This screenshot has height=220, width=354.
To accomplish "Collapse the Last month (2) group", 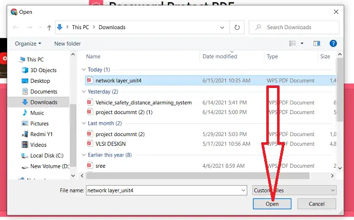I will pyautogui.click(x=84, y=123).
